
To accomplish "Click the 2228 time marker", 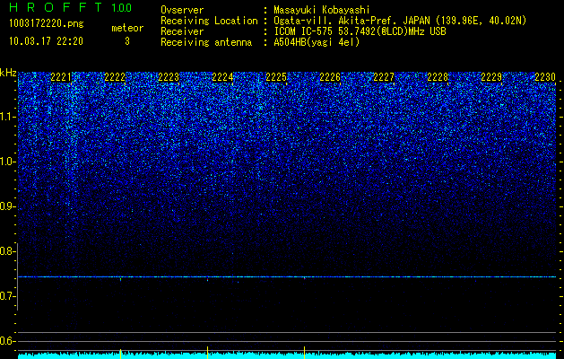I will point(438,77).
